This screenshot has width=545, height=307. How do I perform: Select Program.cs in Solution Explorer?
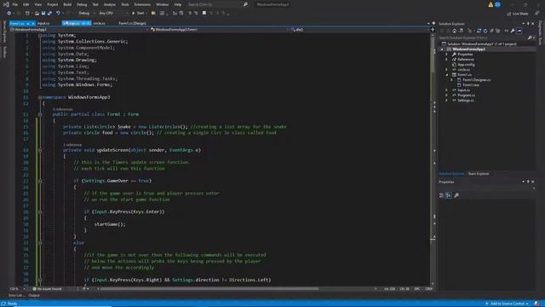pos(466,96)
